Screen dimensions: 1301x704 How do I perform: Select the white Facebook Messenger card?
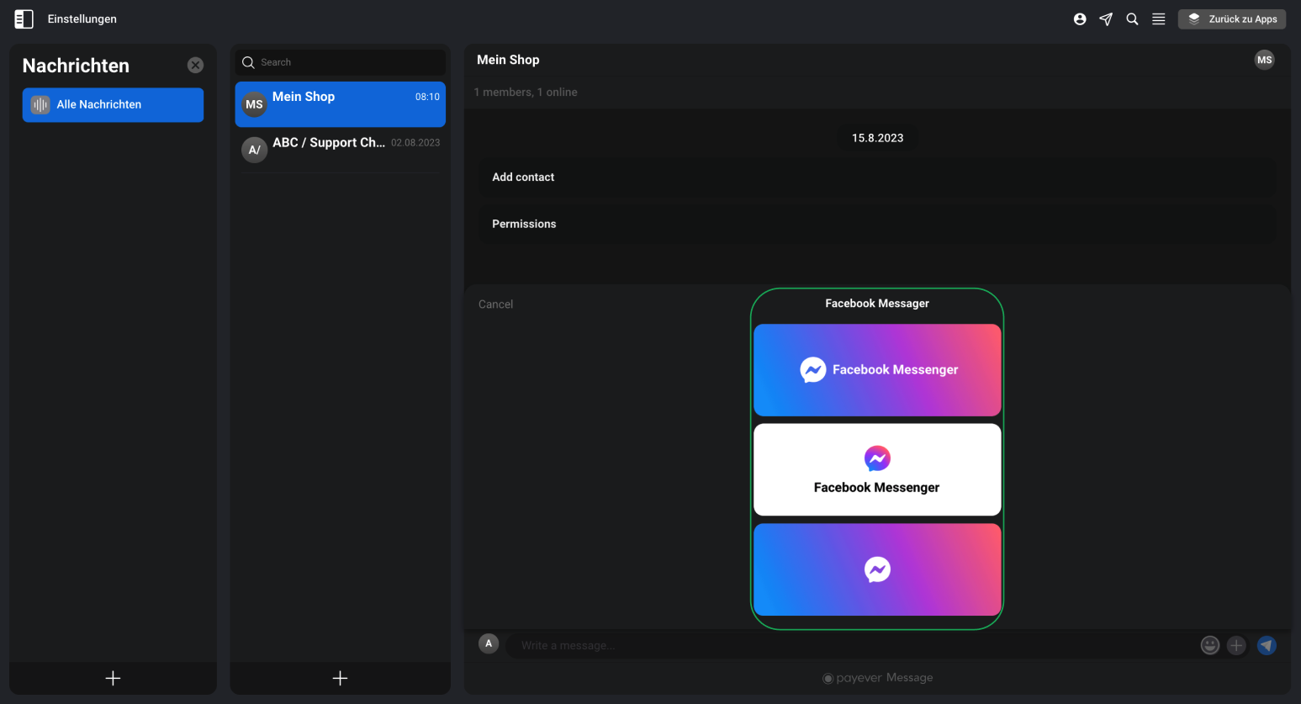877,469
